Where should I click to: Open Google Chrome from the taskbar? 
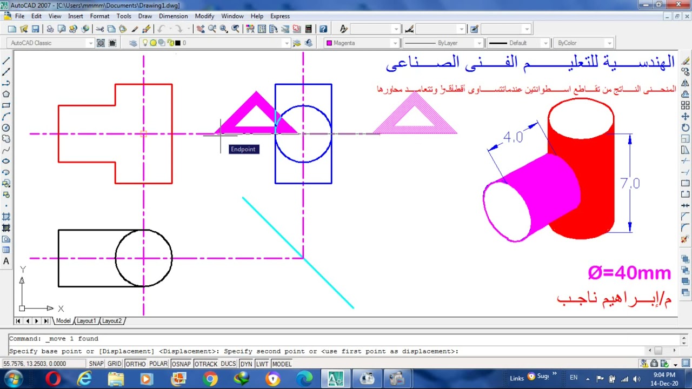click(210, 379)
